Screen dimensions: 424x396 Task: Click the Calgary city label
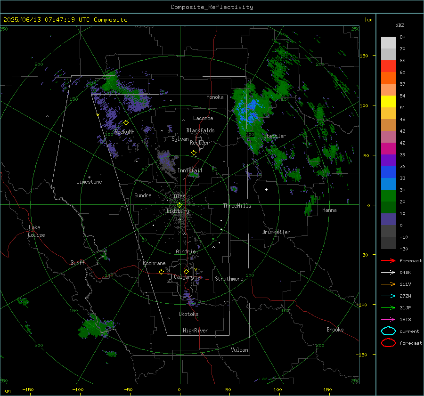tap(184, 277)
